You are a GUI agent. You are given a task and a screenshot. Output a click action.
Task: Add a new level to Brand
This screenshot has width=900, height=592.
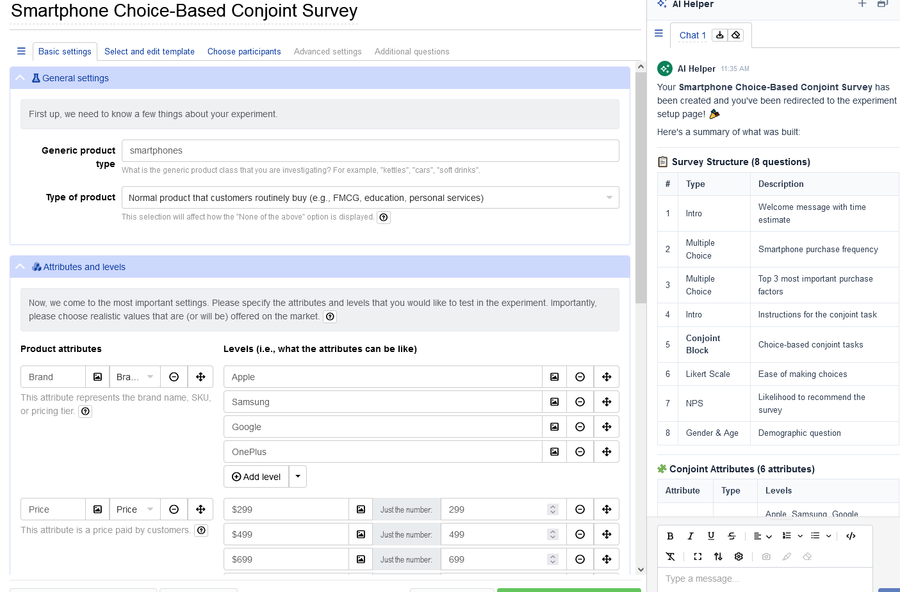256,477
